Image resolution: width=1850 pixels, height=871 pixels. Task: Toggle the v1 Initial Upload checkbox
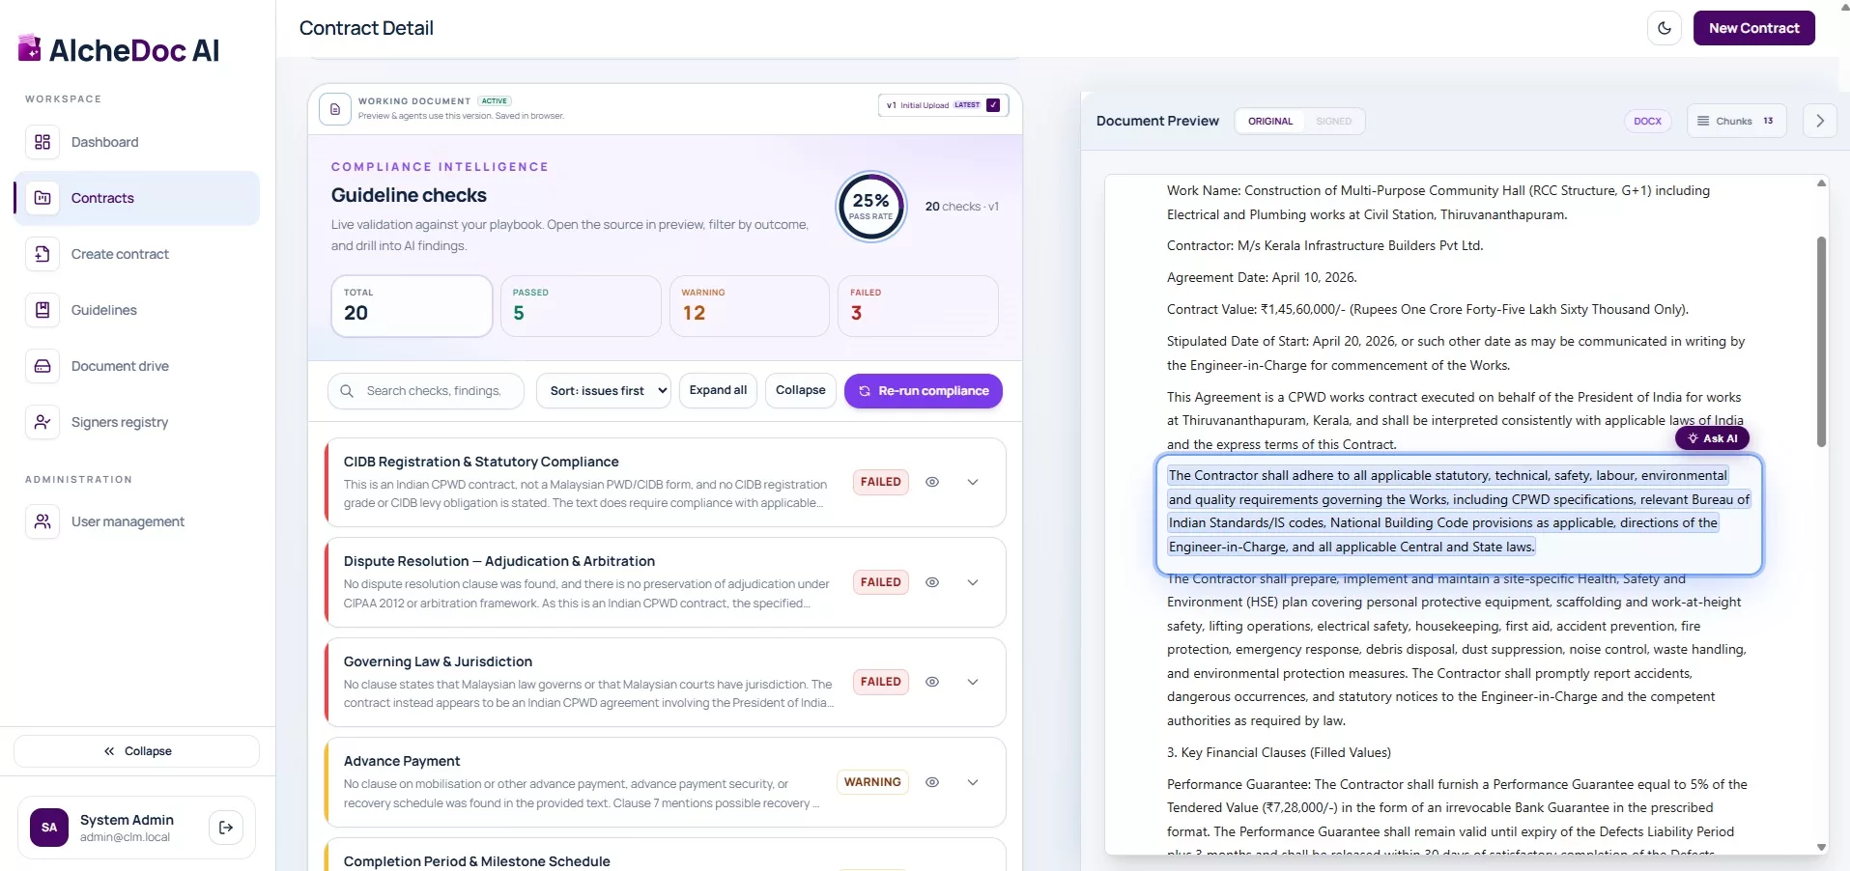coord(993,105)
